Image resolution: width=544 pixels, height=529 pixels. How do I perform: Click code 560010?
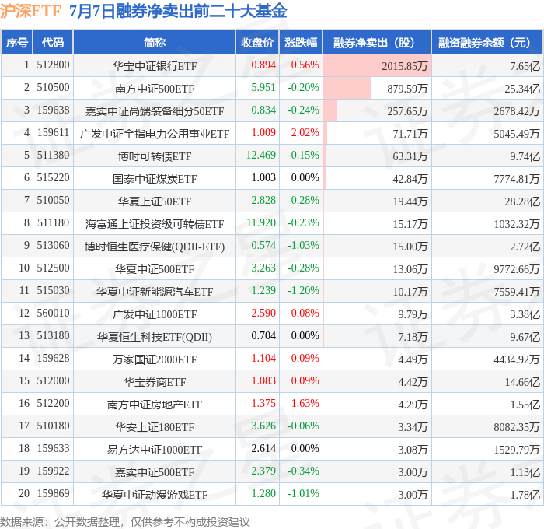click(x=53, y=314)
